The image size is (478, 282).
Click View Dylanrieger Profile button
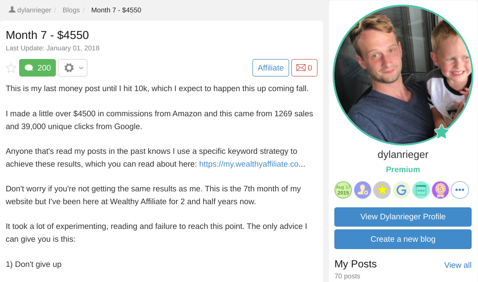[403, 217]
